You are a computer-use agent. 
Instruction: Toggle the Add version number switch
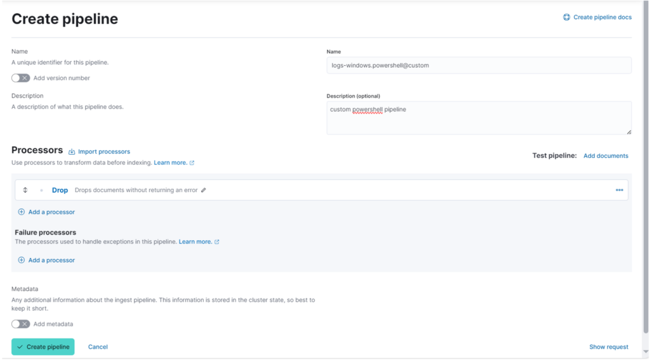[x=21, y=78]
